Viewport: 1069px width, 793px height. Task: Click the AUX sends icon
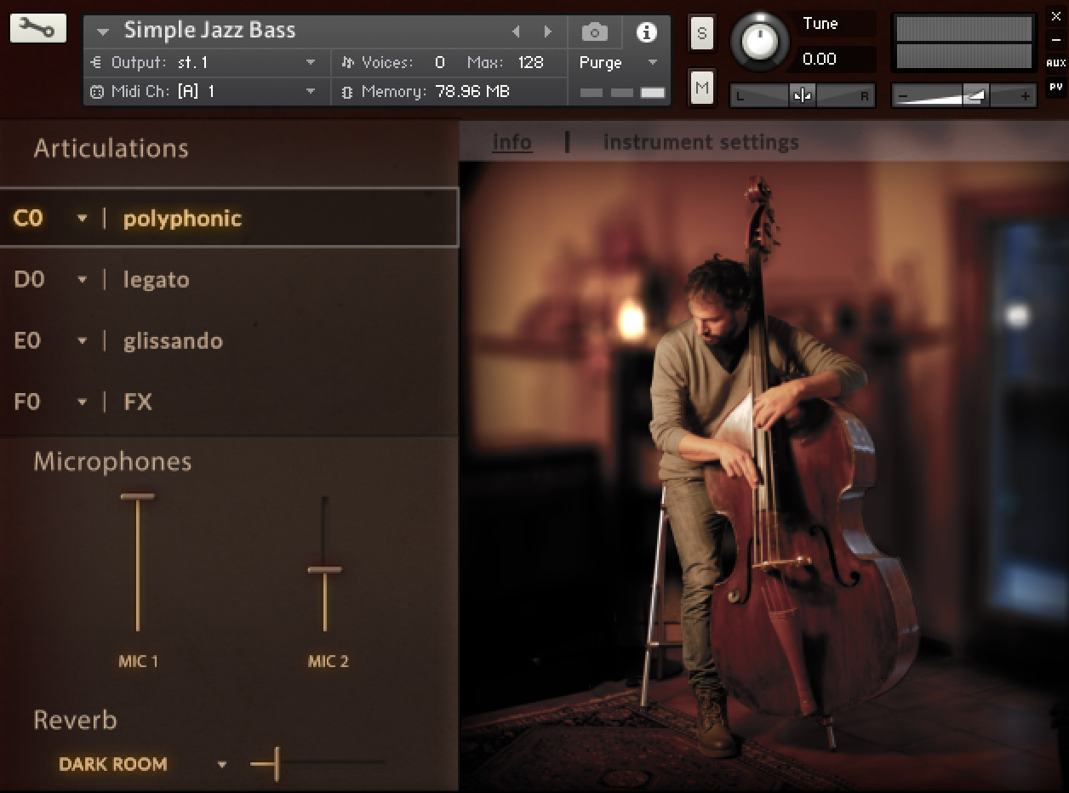(x=1058, y=63)
